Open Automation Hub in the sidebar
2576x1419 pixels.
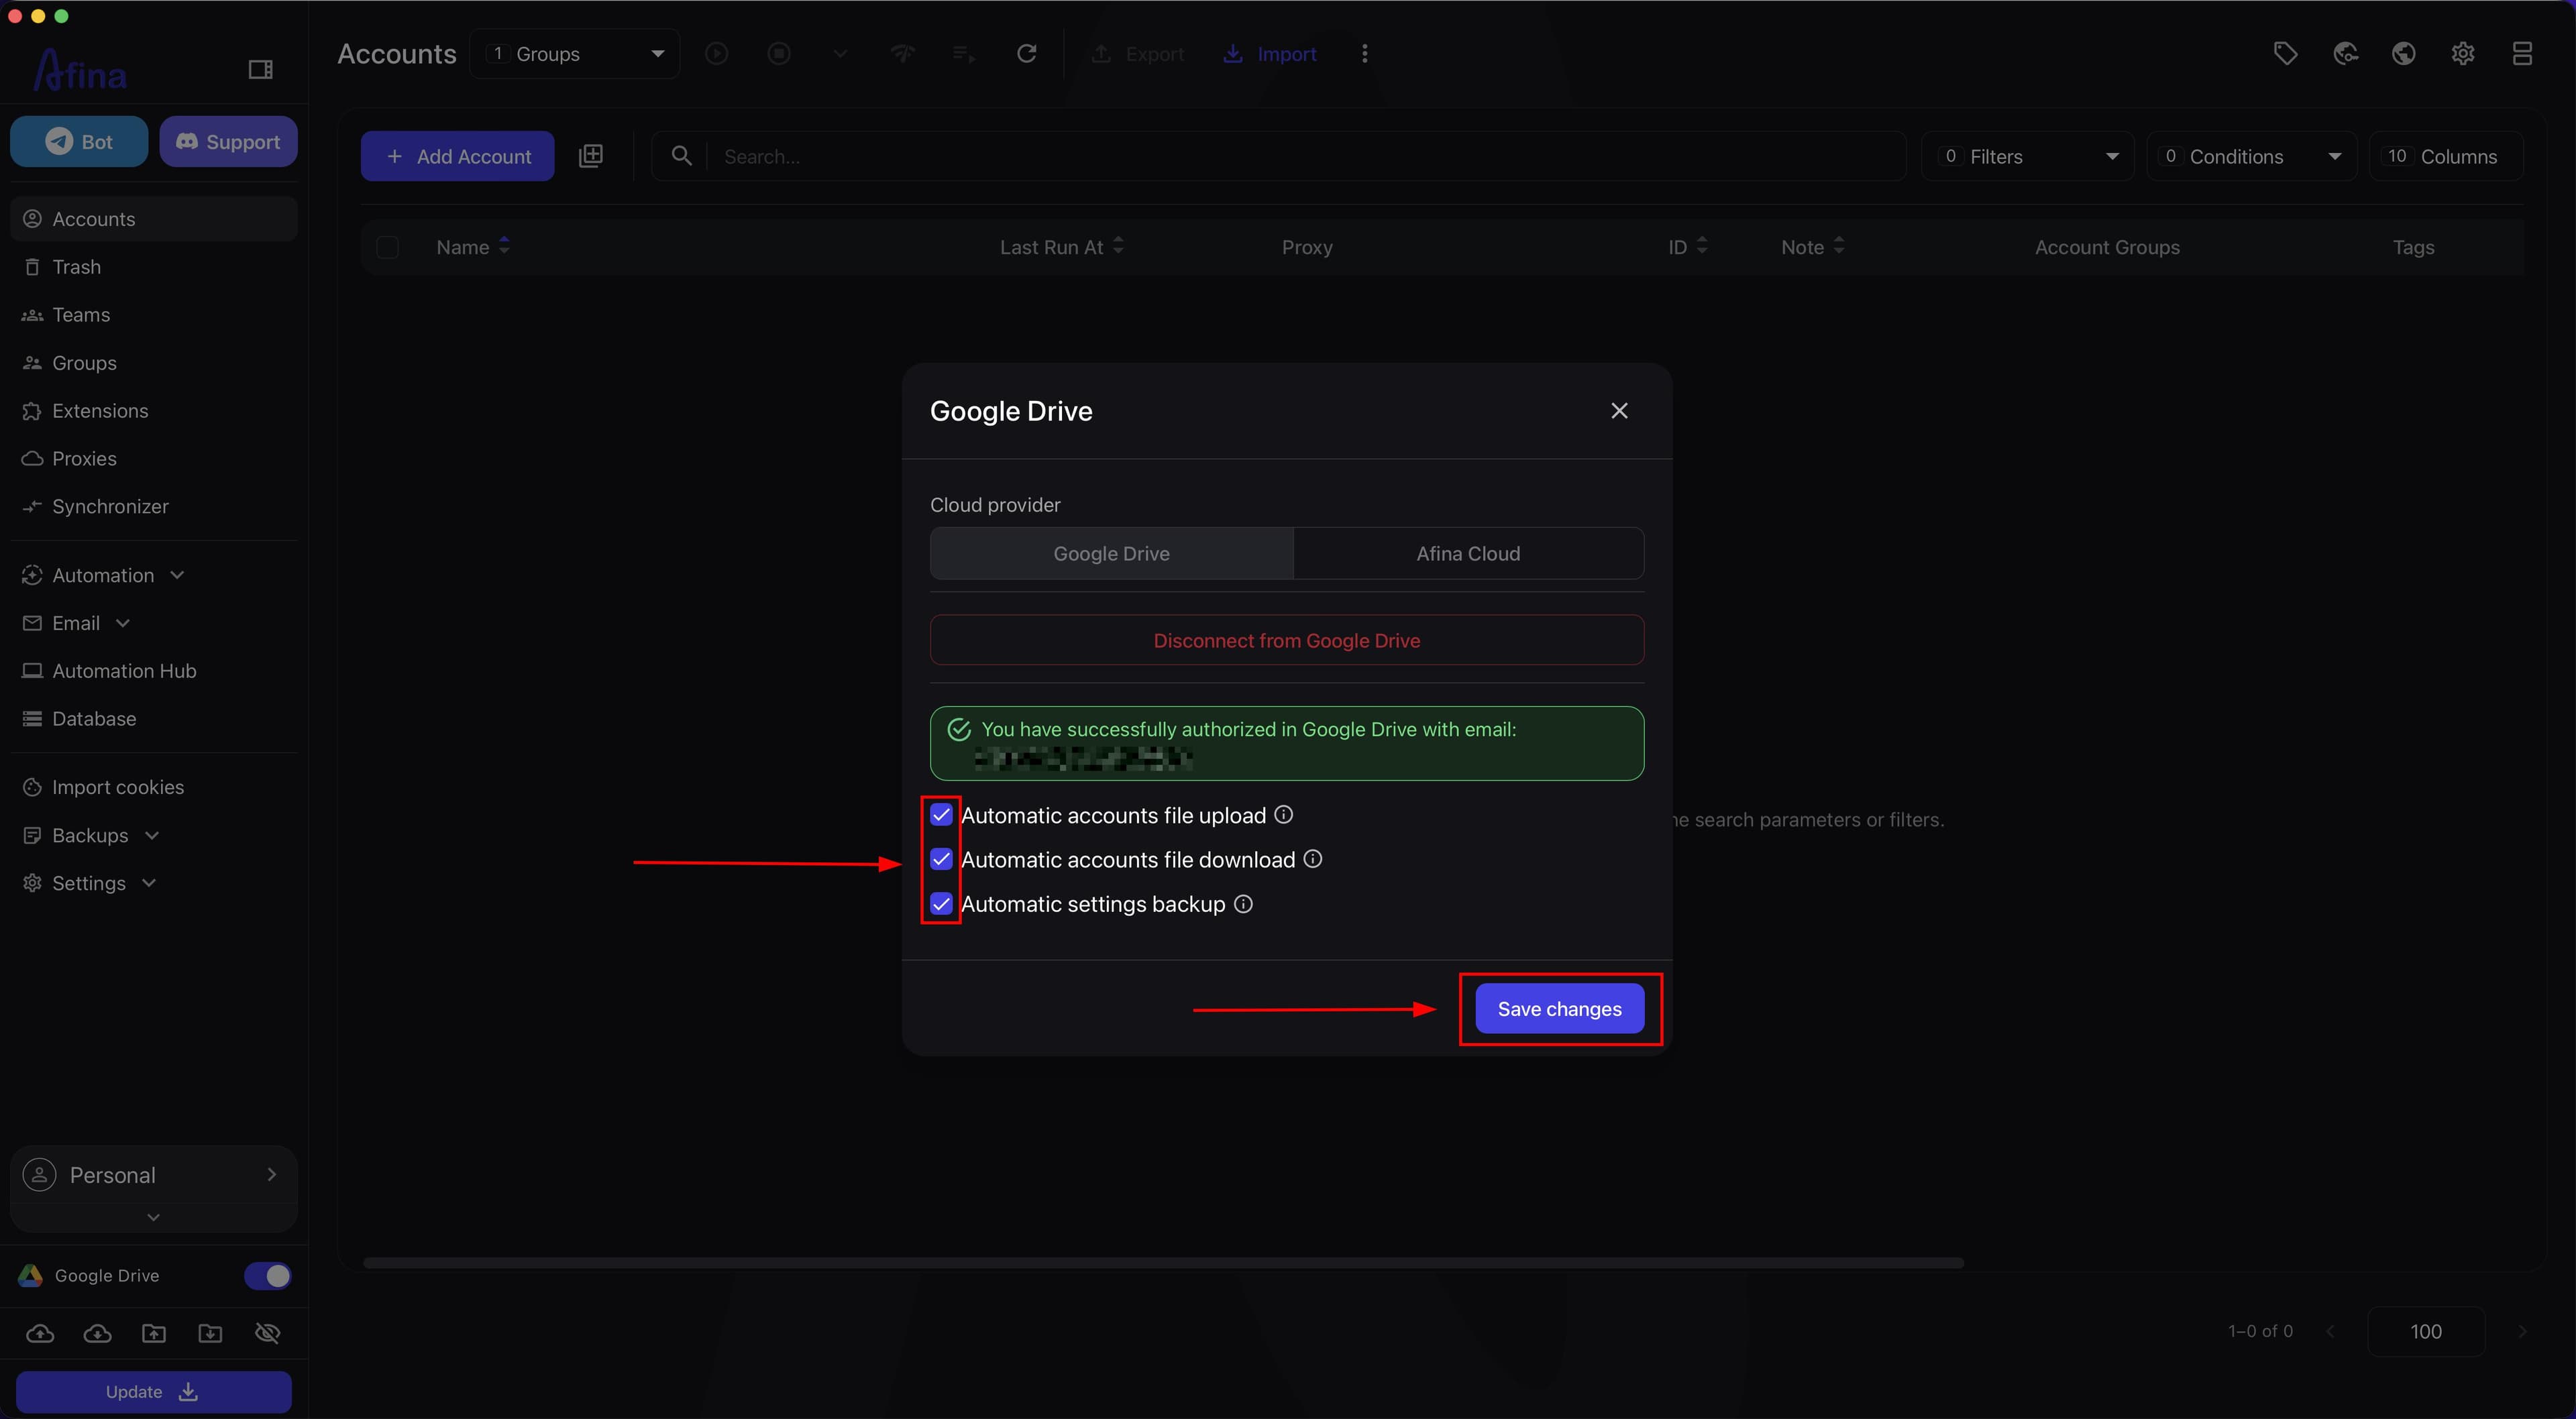coord(154,671)
